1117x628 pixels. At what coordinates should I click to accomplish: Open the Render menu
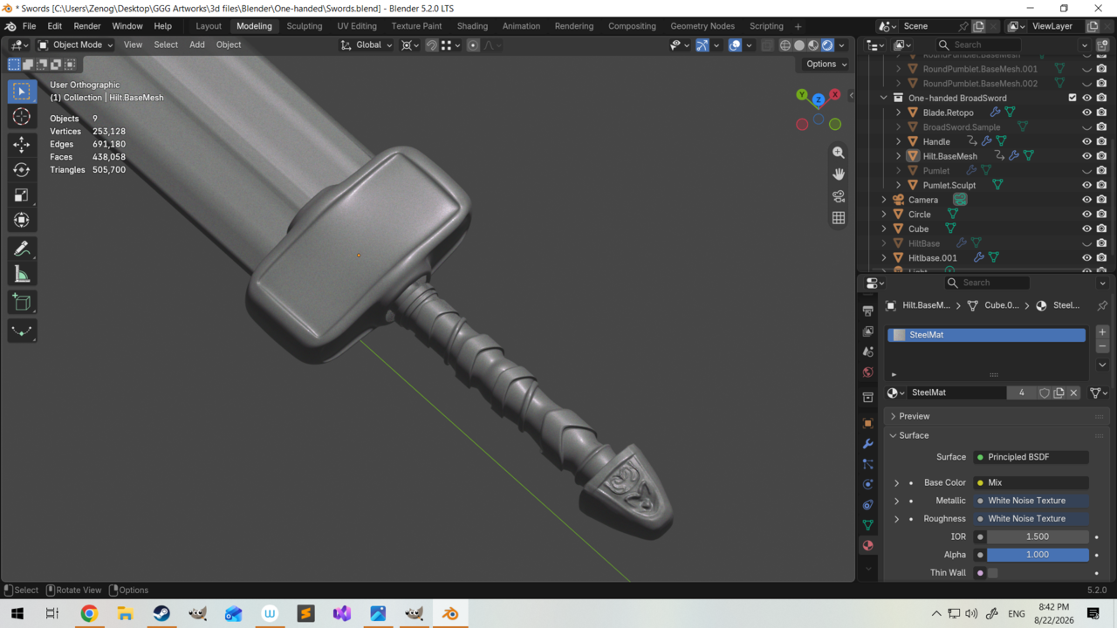tap(87, 26)
